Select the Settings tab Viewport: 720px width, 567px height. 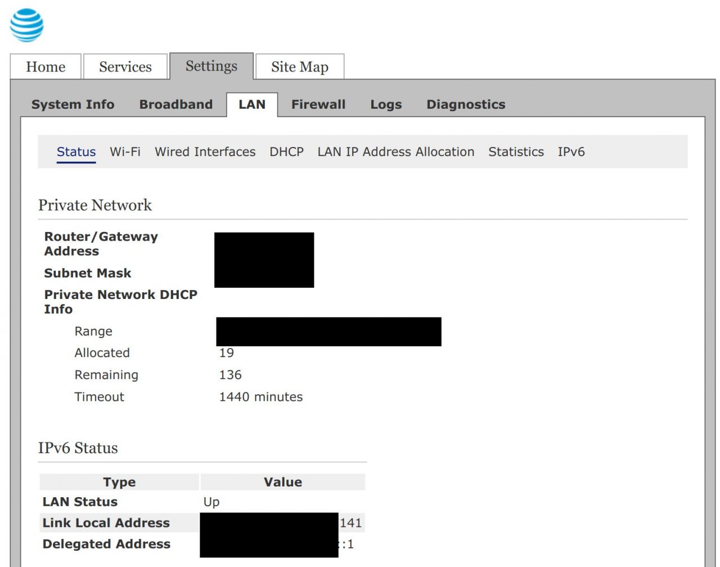point(211,66)
